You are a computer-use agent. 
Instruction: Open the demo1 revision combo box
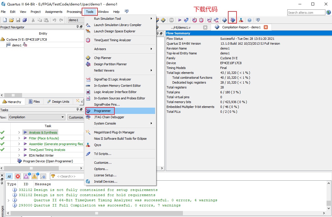(76, 20)
